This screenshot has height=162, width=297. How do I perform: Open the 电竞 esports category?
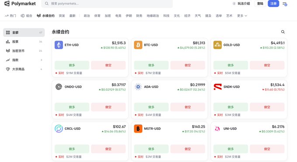pos(118,16)
